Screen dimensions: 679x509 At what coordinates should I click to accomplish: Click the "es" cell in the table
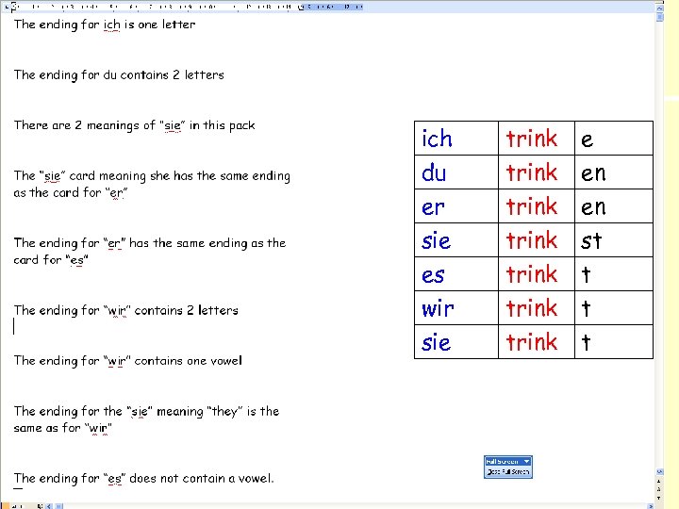coord(456,274)
